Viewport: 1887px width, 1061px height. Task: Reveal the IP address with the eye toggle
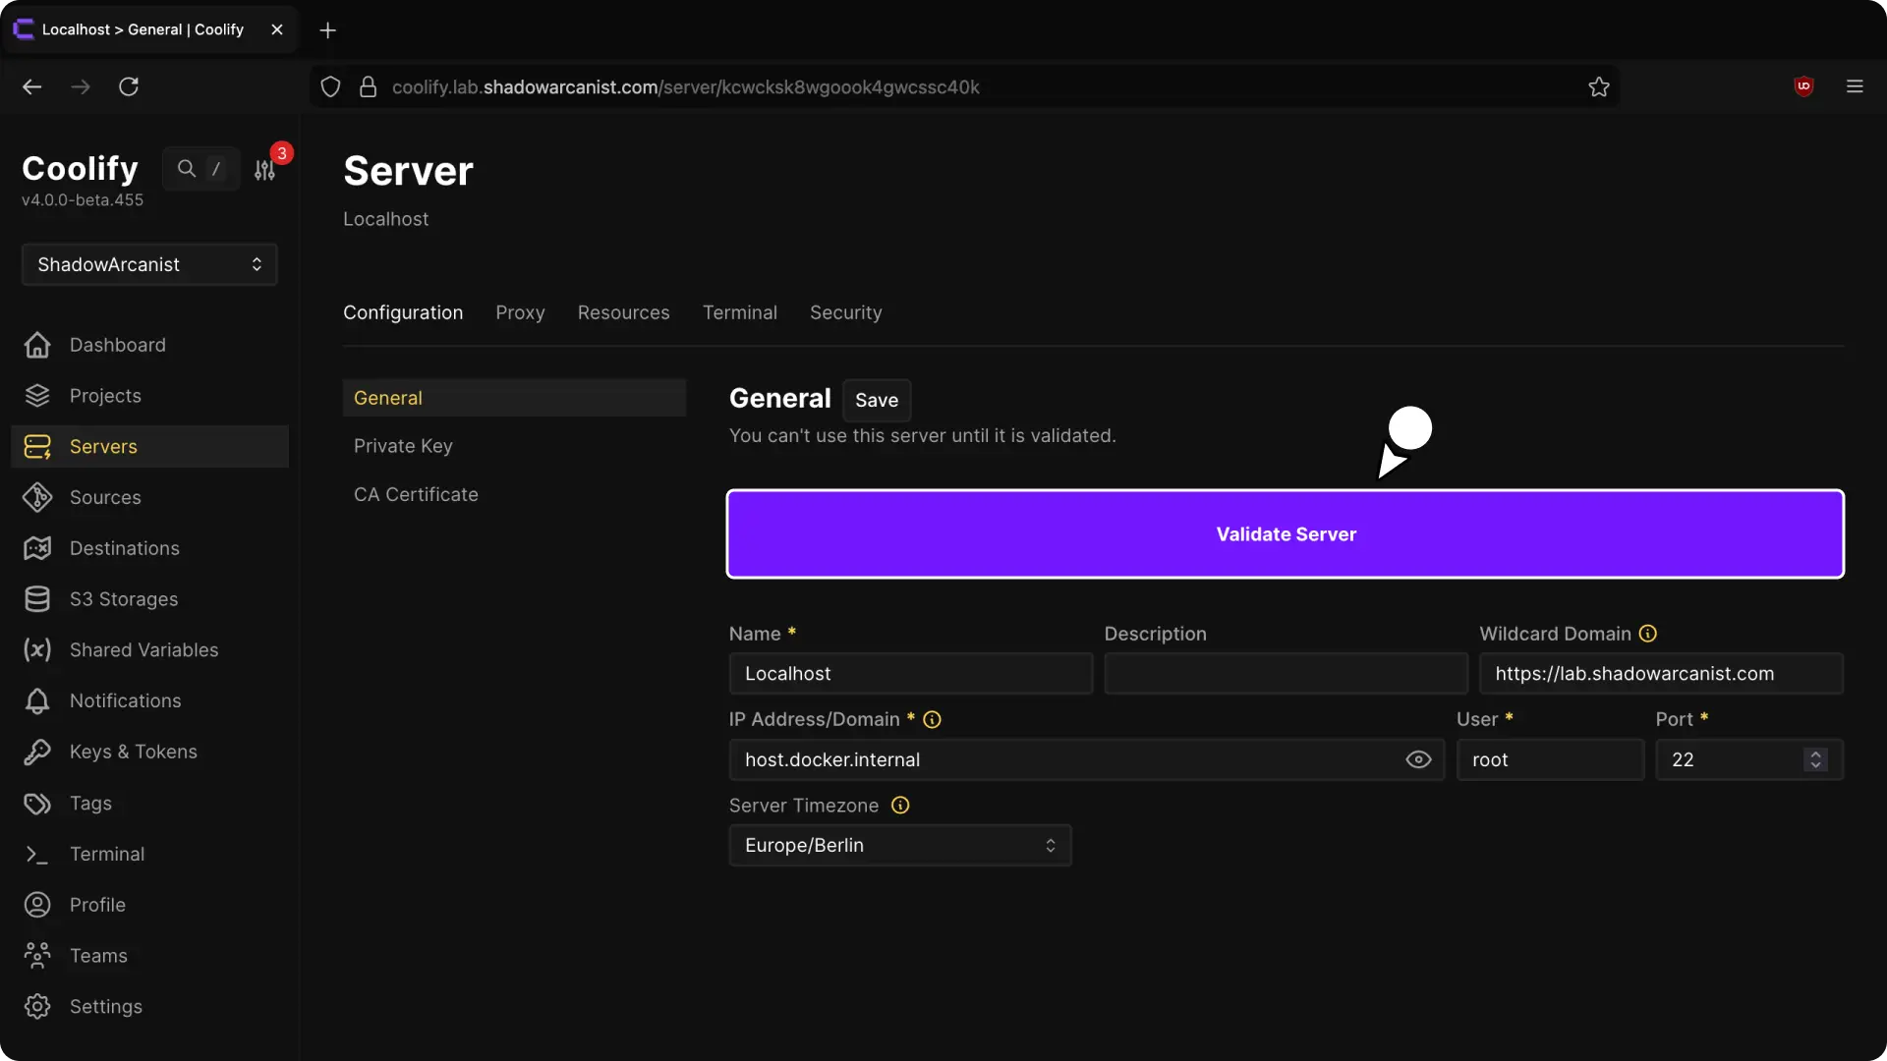tap(1418, 759)
